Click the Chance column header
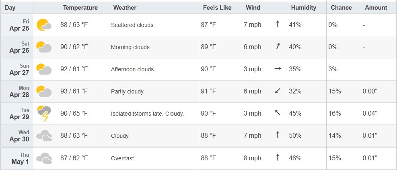This screenshot has height=170, width=397. tap(341, 8)
